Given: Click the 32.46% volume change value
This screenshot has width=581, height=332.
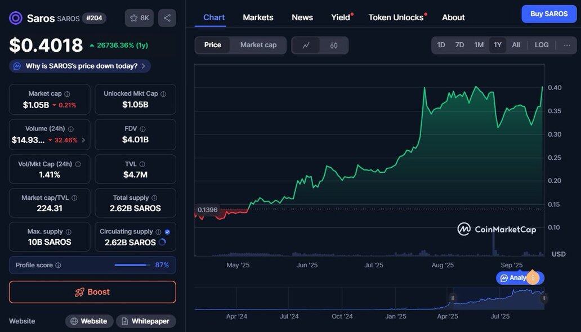Looking at the screenshot, I should click(66, 140).
